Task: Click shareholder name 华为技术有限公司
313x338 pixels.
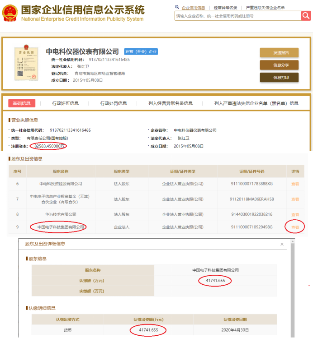Action: click(61, 214)
